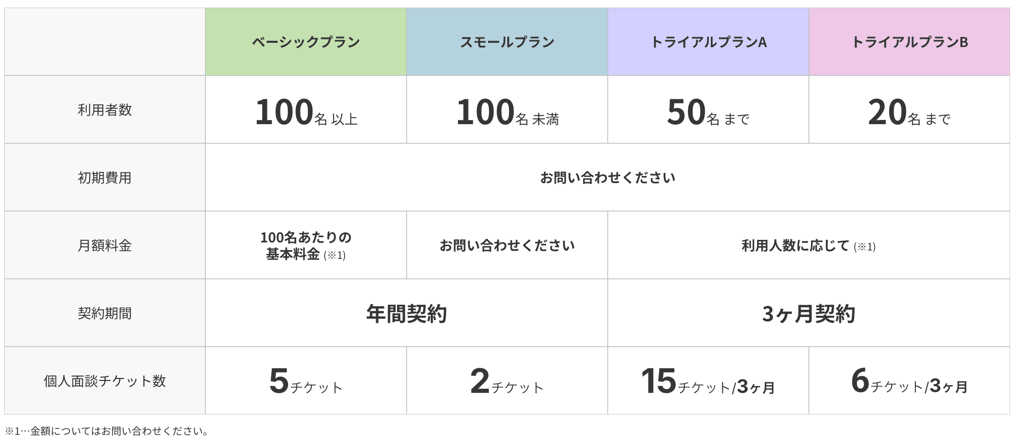Select the スモールプラン column header
The image size is (1016, 445).
click(x=507, y=42)
